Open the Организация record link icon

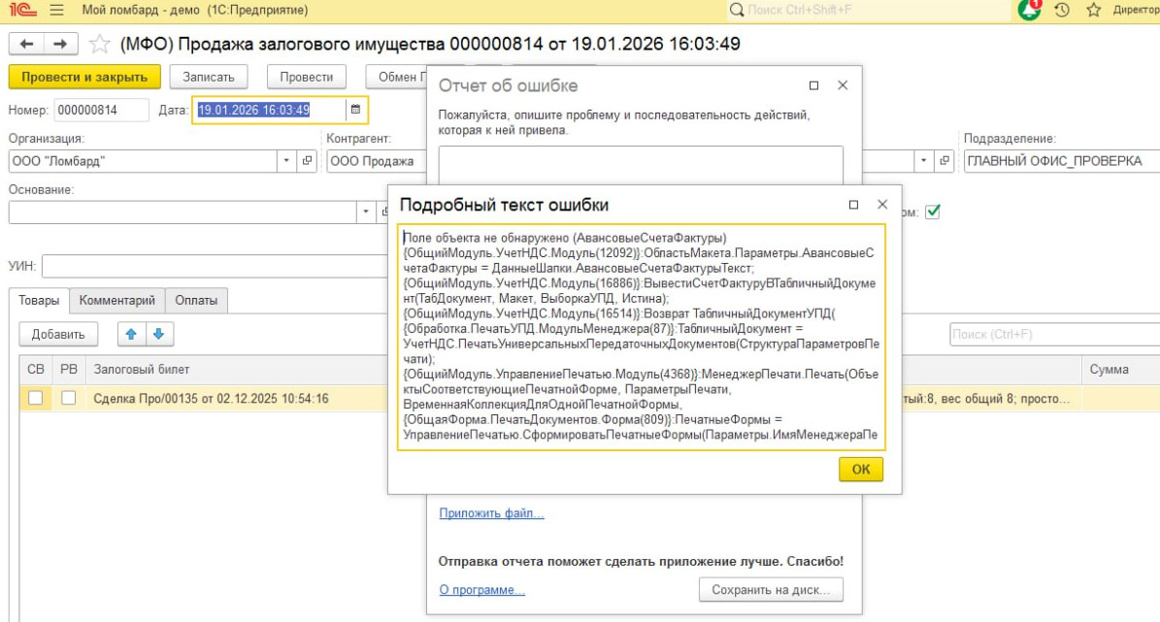(307, 160)
